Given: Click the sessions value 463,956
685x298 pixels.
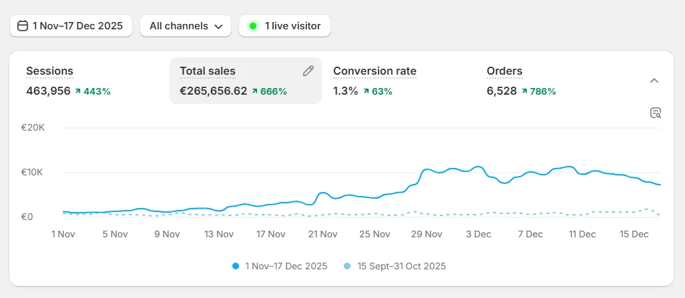Looking at the screenshot, I should (48, 91).
